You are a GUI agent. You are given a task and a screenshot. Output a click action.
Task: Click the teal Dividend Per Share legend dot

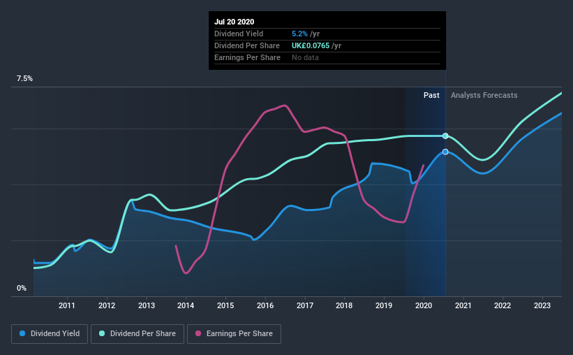click(x=102, y=333)
